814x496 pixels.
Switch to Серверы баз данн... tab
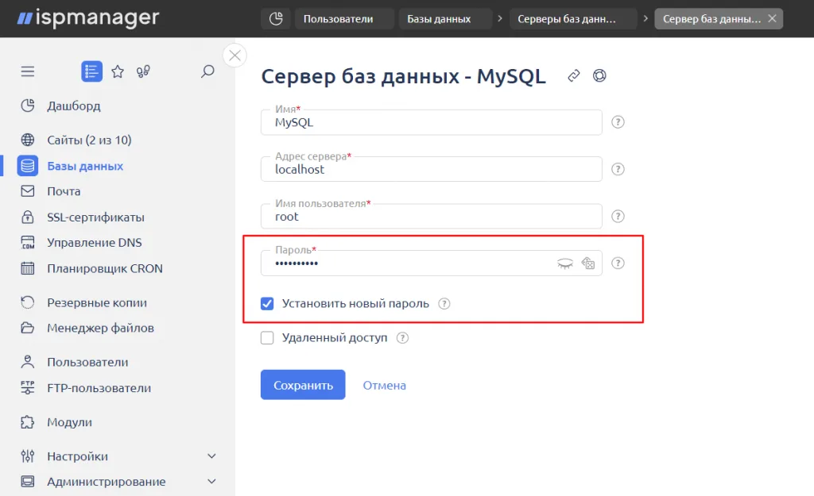pos(572,19)
